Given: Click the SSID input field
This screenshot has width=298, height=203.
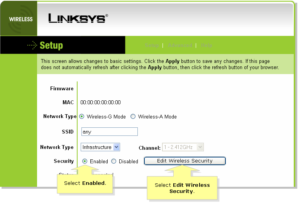Looking at the screenshot, I should tap(110, 132).
